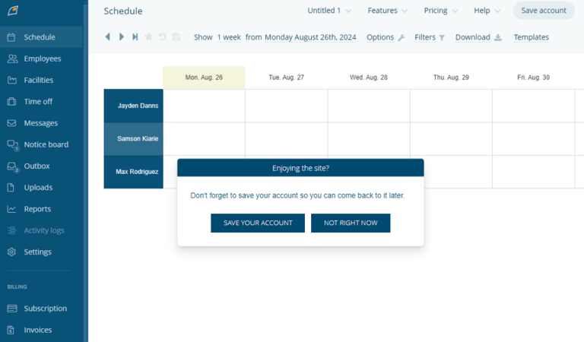Open the Pricing menu
The width and height of the screenshot is (584, 342).
[x=440, y=11]
